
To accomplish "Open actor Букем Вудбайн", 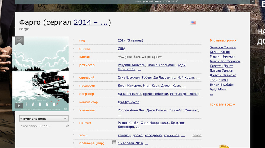I will [x=222, y=85].
